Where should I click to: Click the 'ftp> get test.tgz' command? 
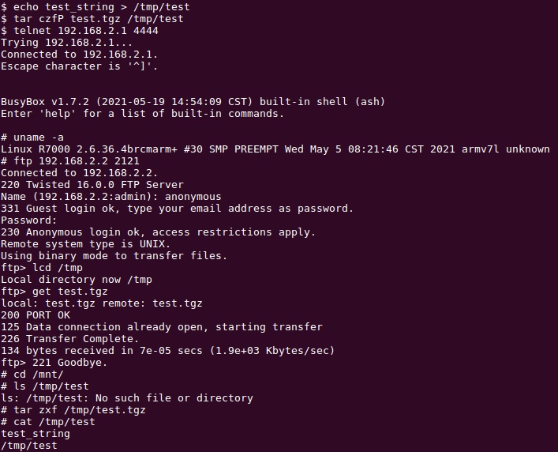54,292
